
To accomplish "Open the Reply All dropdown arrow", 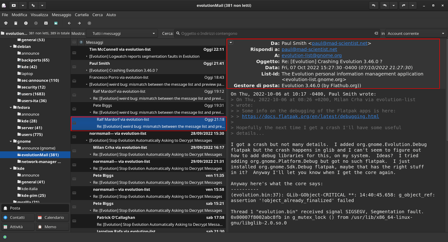I will click(394, 5).
